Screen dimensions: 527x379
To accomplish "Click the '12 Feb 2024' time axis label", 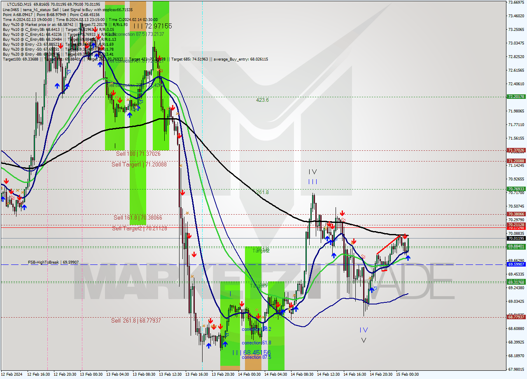I will tap(12, 374).
